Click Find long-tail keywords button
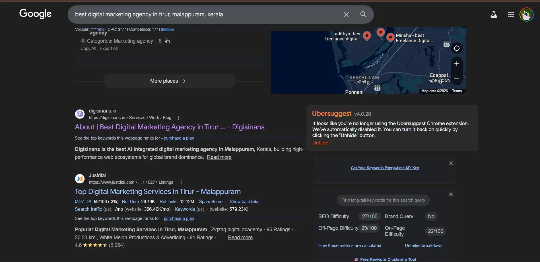Image resolution: width=540 pixels, height=262 pixels. point(383,200)
